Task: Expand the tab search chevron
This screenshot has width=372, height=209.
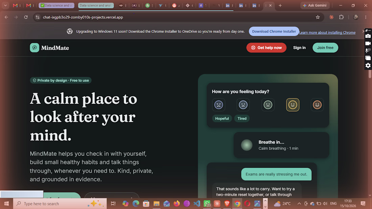Action: coord(5,5)
